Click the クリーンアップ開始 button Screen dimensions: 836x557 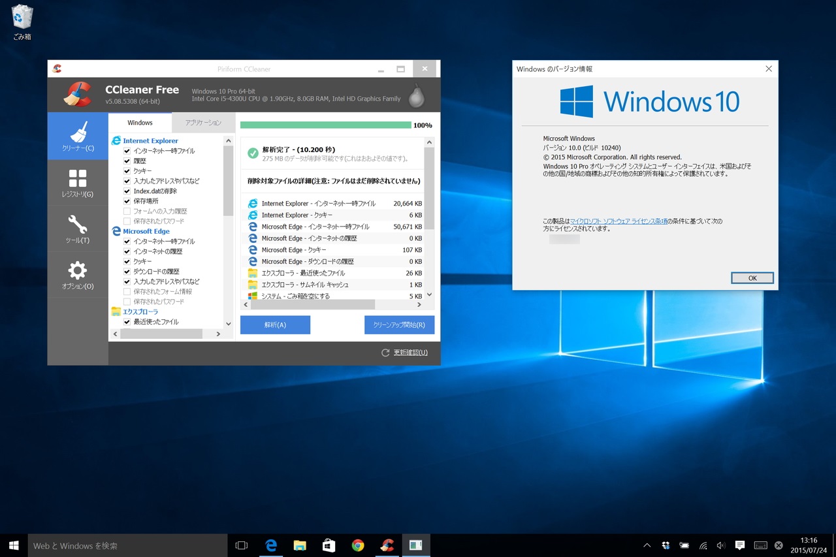point(398,325)
